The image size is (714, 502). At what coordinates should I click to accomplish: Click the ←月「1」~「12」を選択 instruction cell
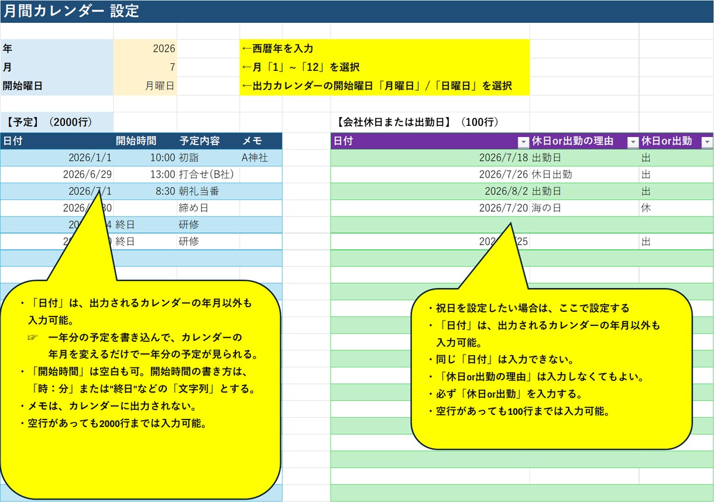tap(385, 67)
